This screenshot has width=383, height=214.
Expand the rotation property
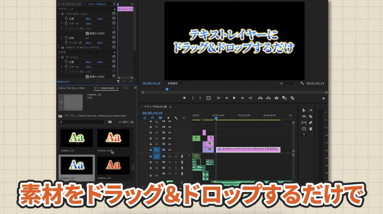point(62,38)
